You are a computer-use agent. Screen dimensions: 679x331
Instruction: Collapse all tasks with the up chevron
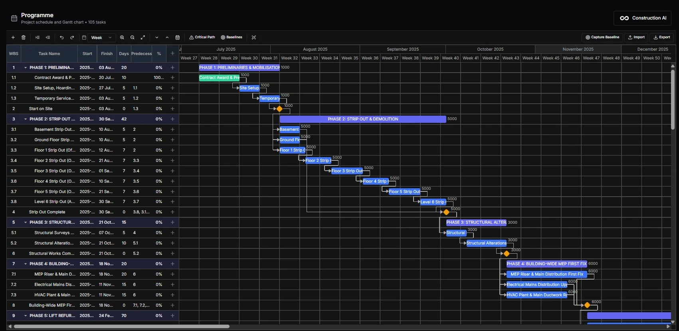tap(167, 37)
